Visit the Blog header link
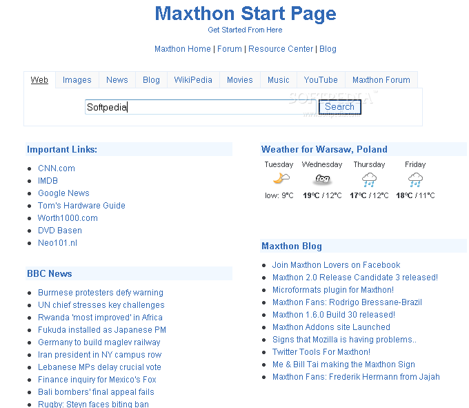Screen dimensions: 469x408 coord(328,49)
